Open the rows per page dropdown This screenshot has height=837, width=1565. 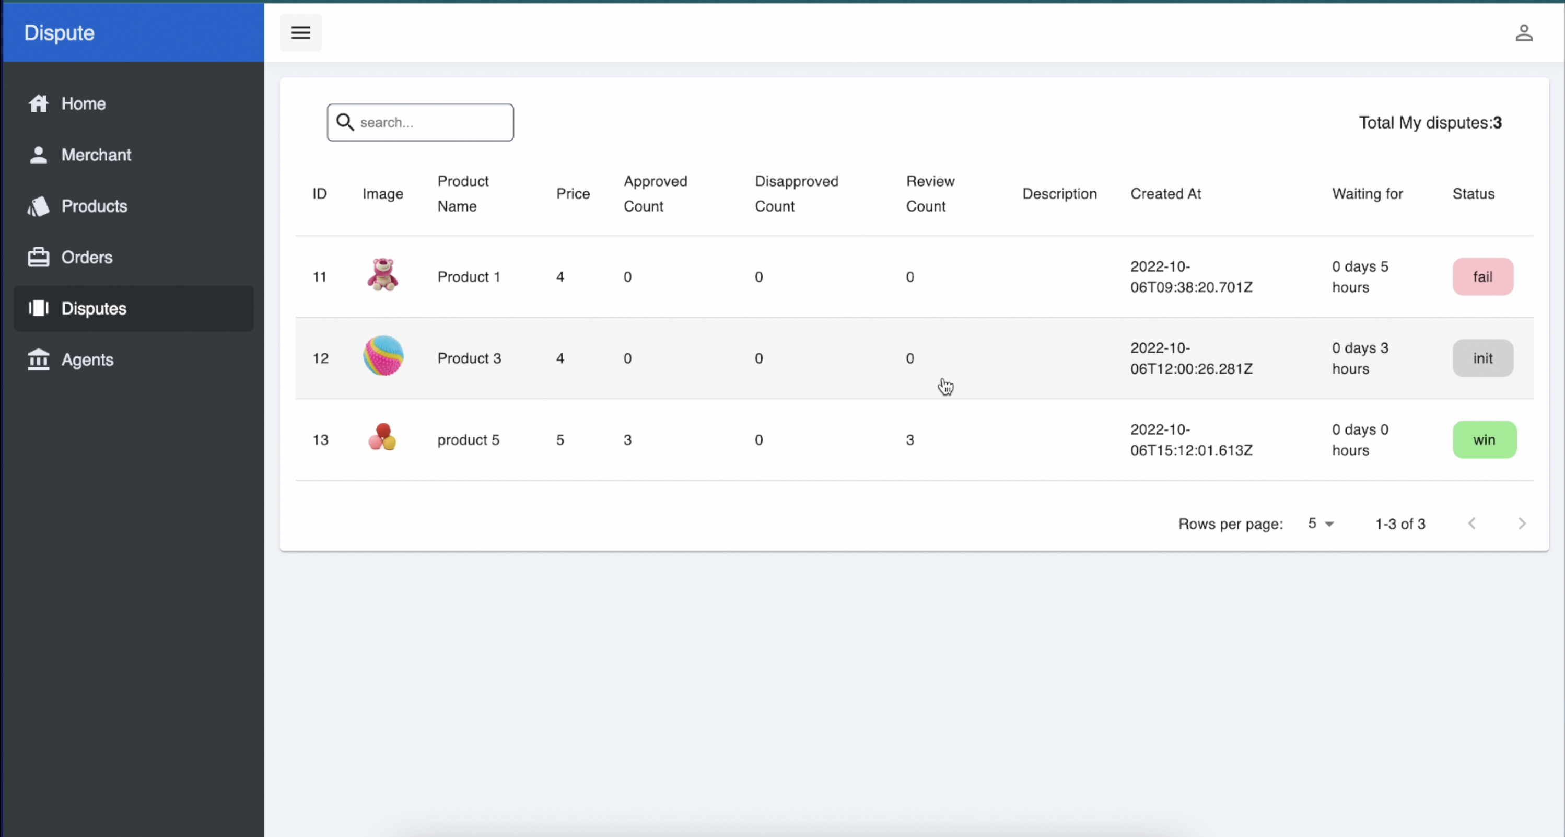pyautogui.click(x=1321, y=524)
